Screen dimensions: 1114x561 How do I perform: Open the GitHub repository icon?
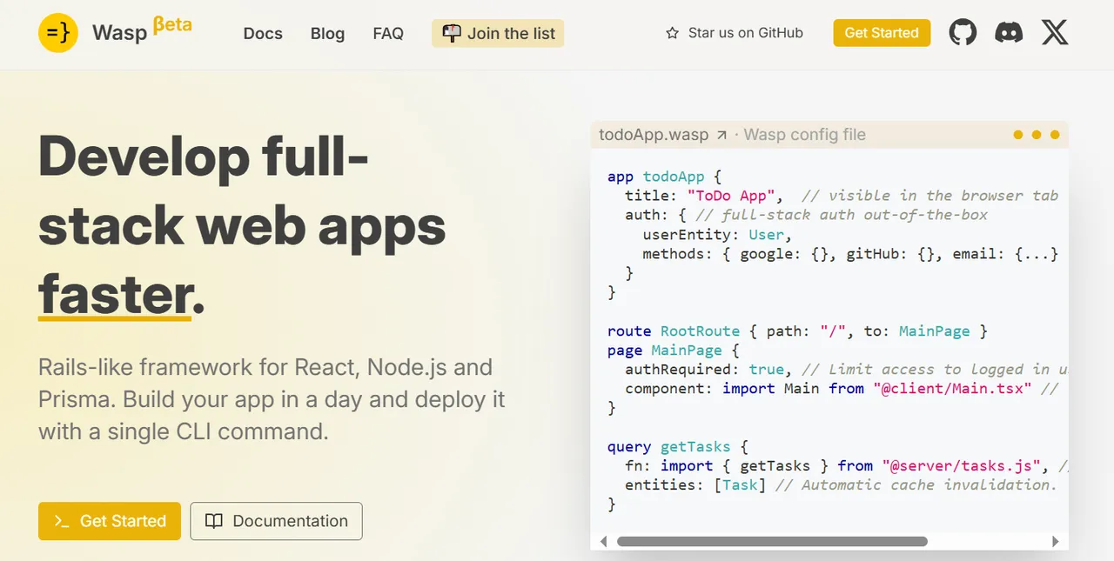963,33
